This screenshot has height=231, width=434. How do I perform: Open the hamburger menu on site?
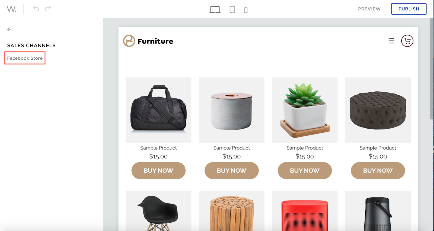[391, 41]
